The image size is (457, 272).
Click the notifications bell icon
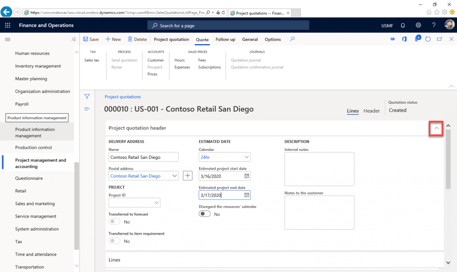403,25
